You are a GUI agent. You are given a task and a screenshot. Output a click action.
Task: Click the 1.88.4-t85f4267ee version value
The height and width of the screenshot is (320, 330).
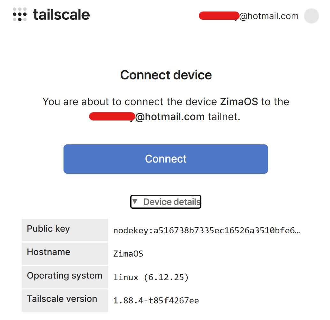point(156,301)
